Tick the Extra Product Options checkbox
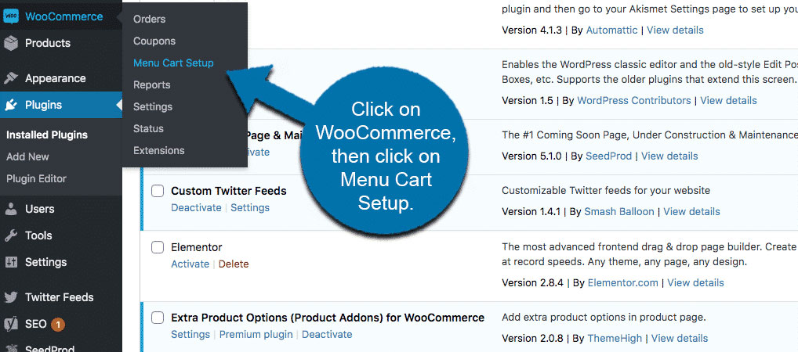798x352 pixels. tap(158, 318)
